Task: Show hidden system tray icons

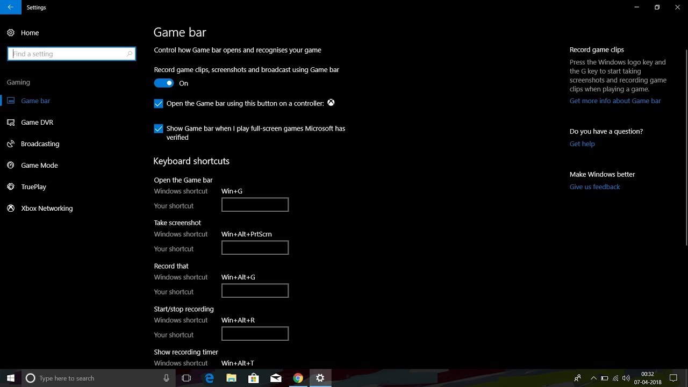Action: click(593, 378)
